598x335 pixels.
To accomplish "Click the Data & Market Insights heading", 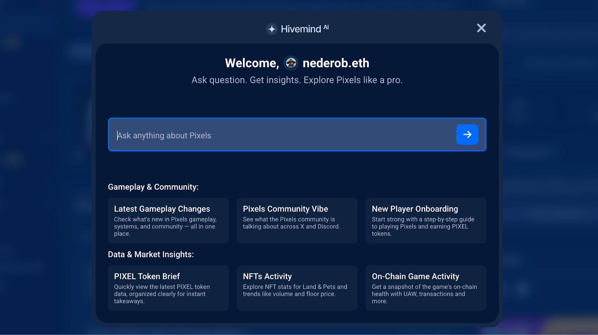I will (x=151, y=255).
